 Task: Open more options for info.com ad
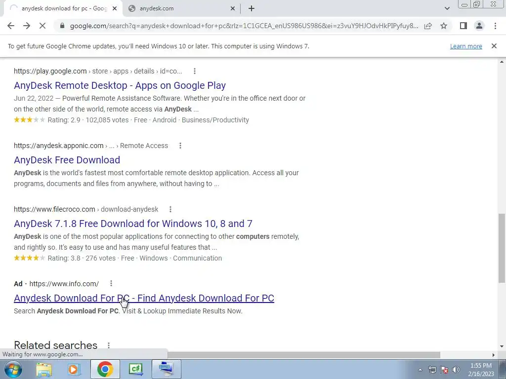click(x=111, y=284)
